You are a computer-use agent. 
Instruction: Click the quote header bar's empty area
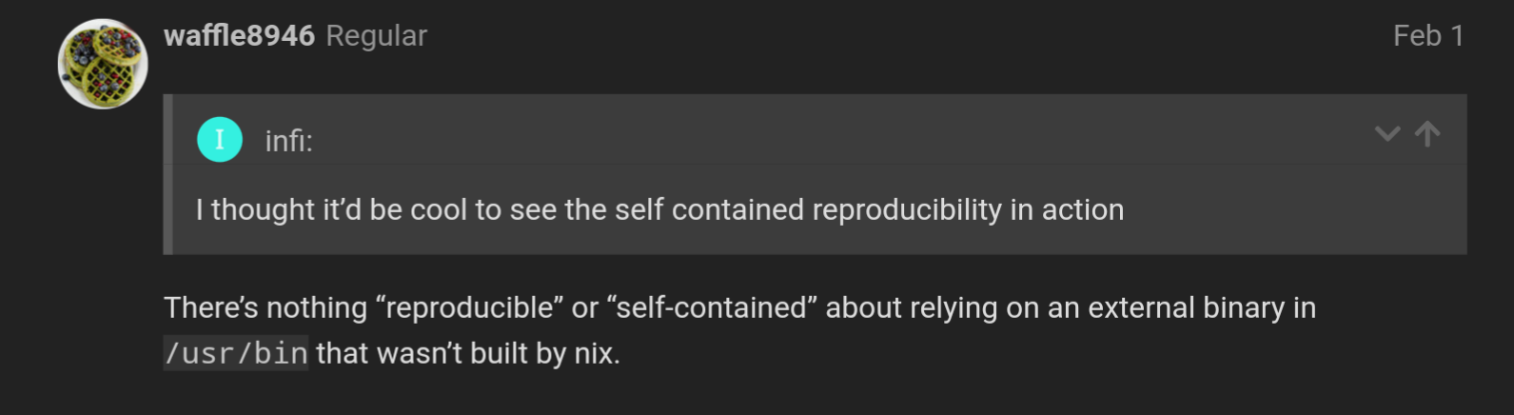pyautogui.click(x=837, y=140)
